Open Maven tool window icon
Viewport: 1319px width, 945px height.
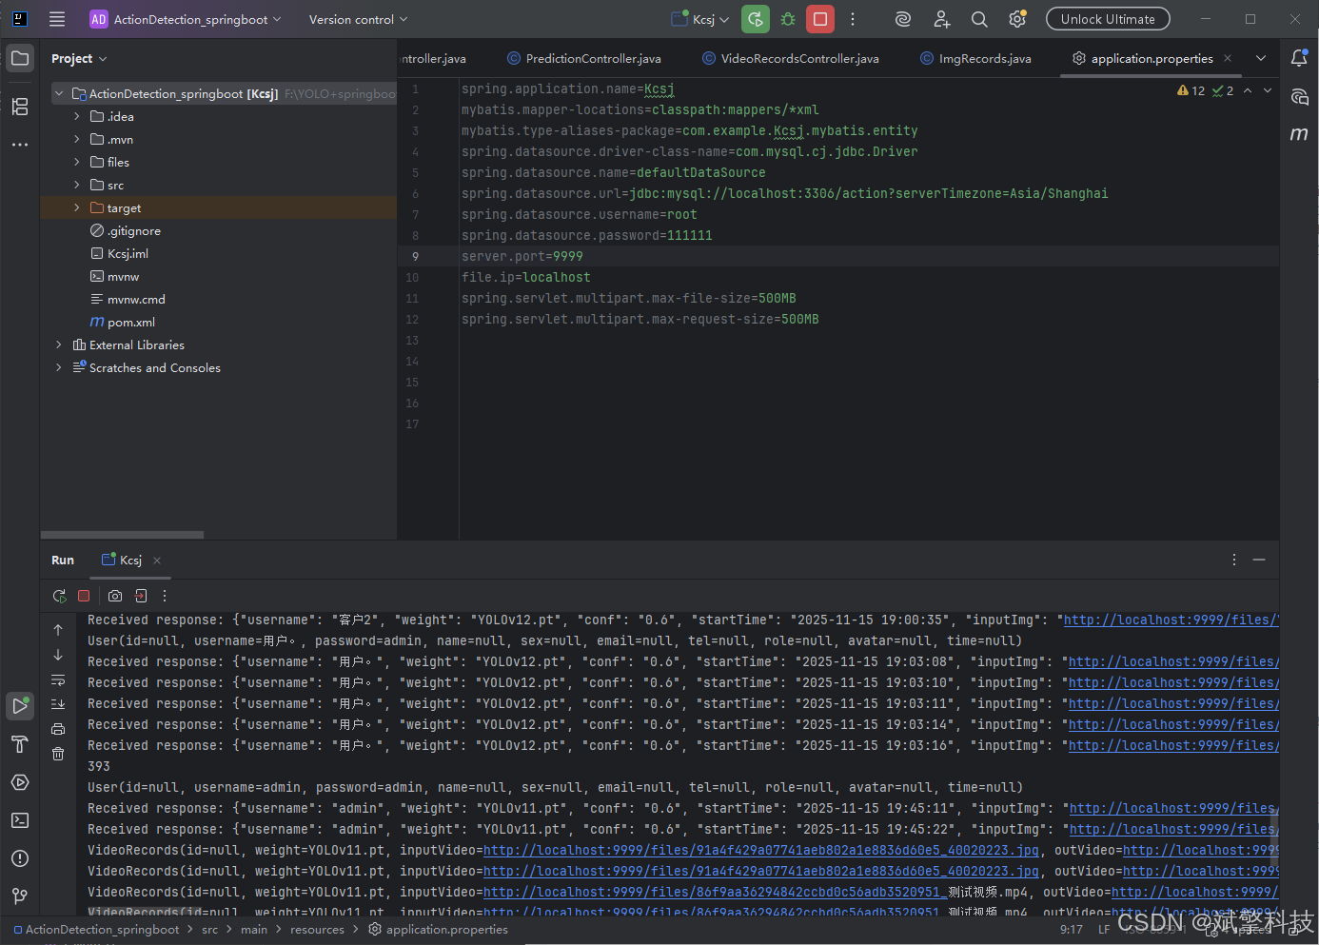tap(1299, 134)
